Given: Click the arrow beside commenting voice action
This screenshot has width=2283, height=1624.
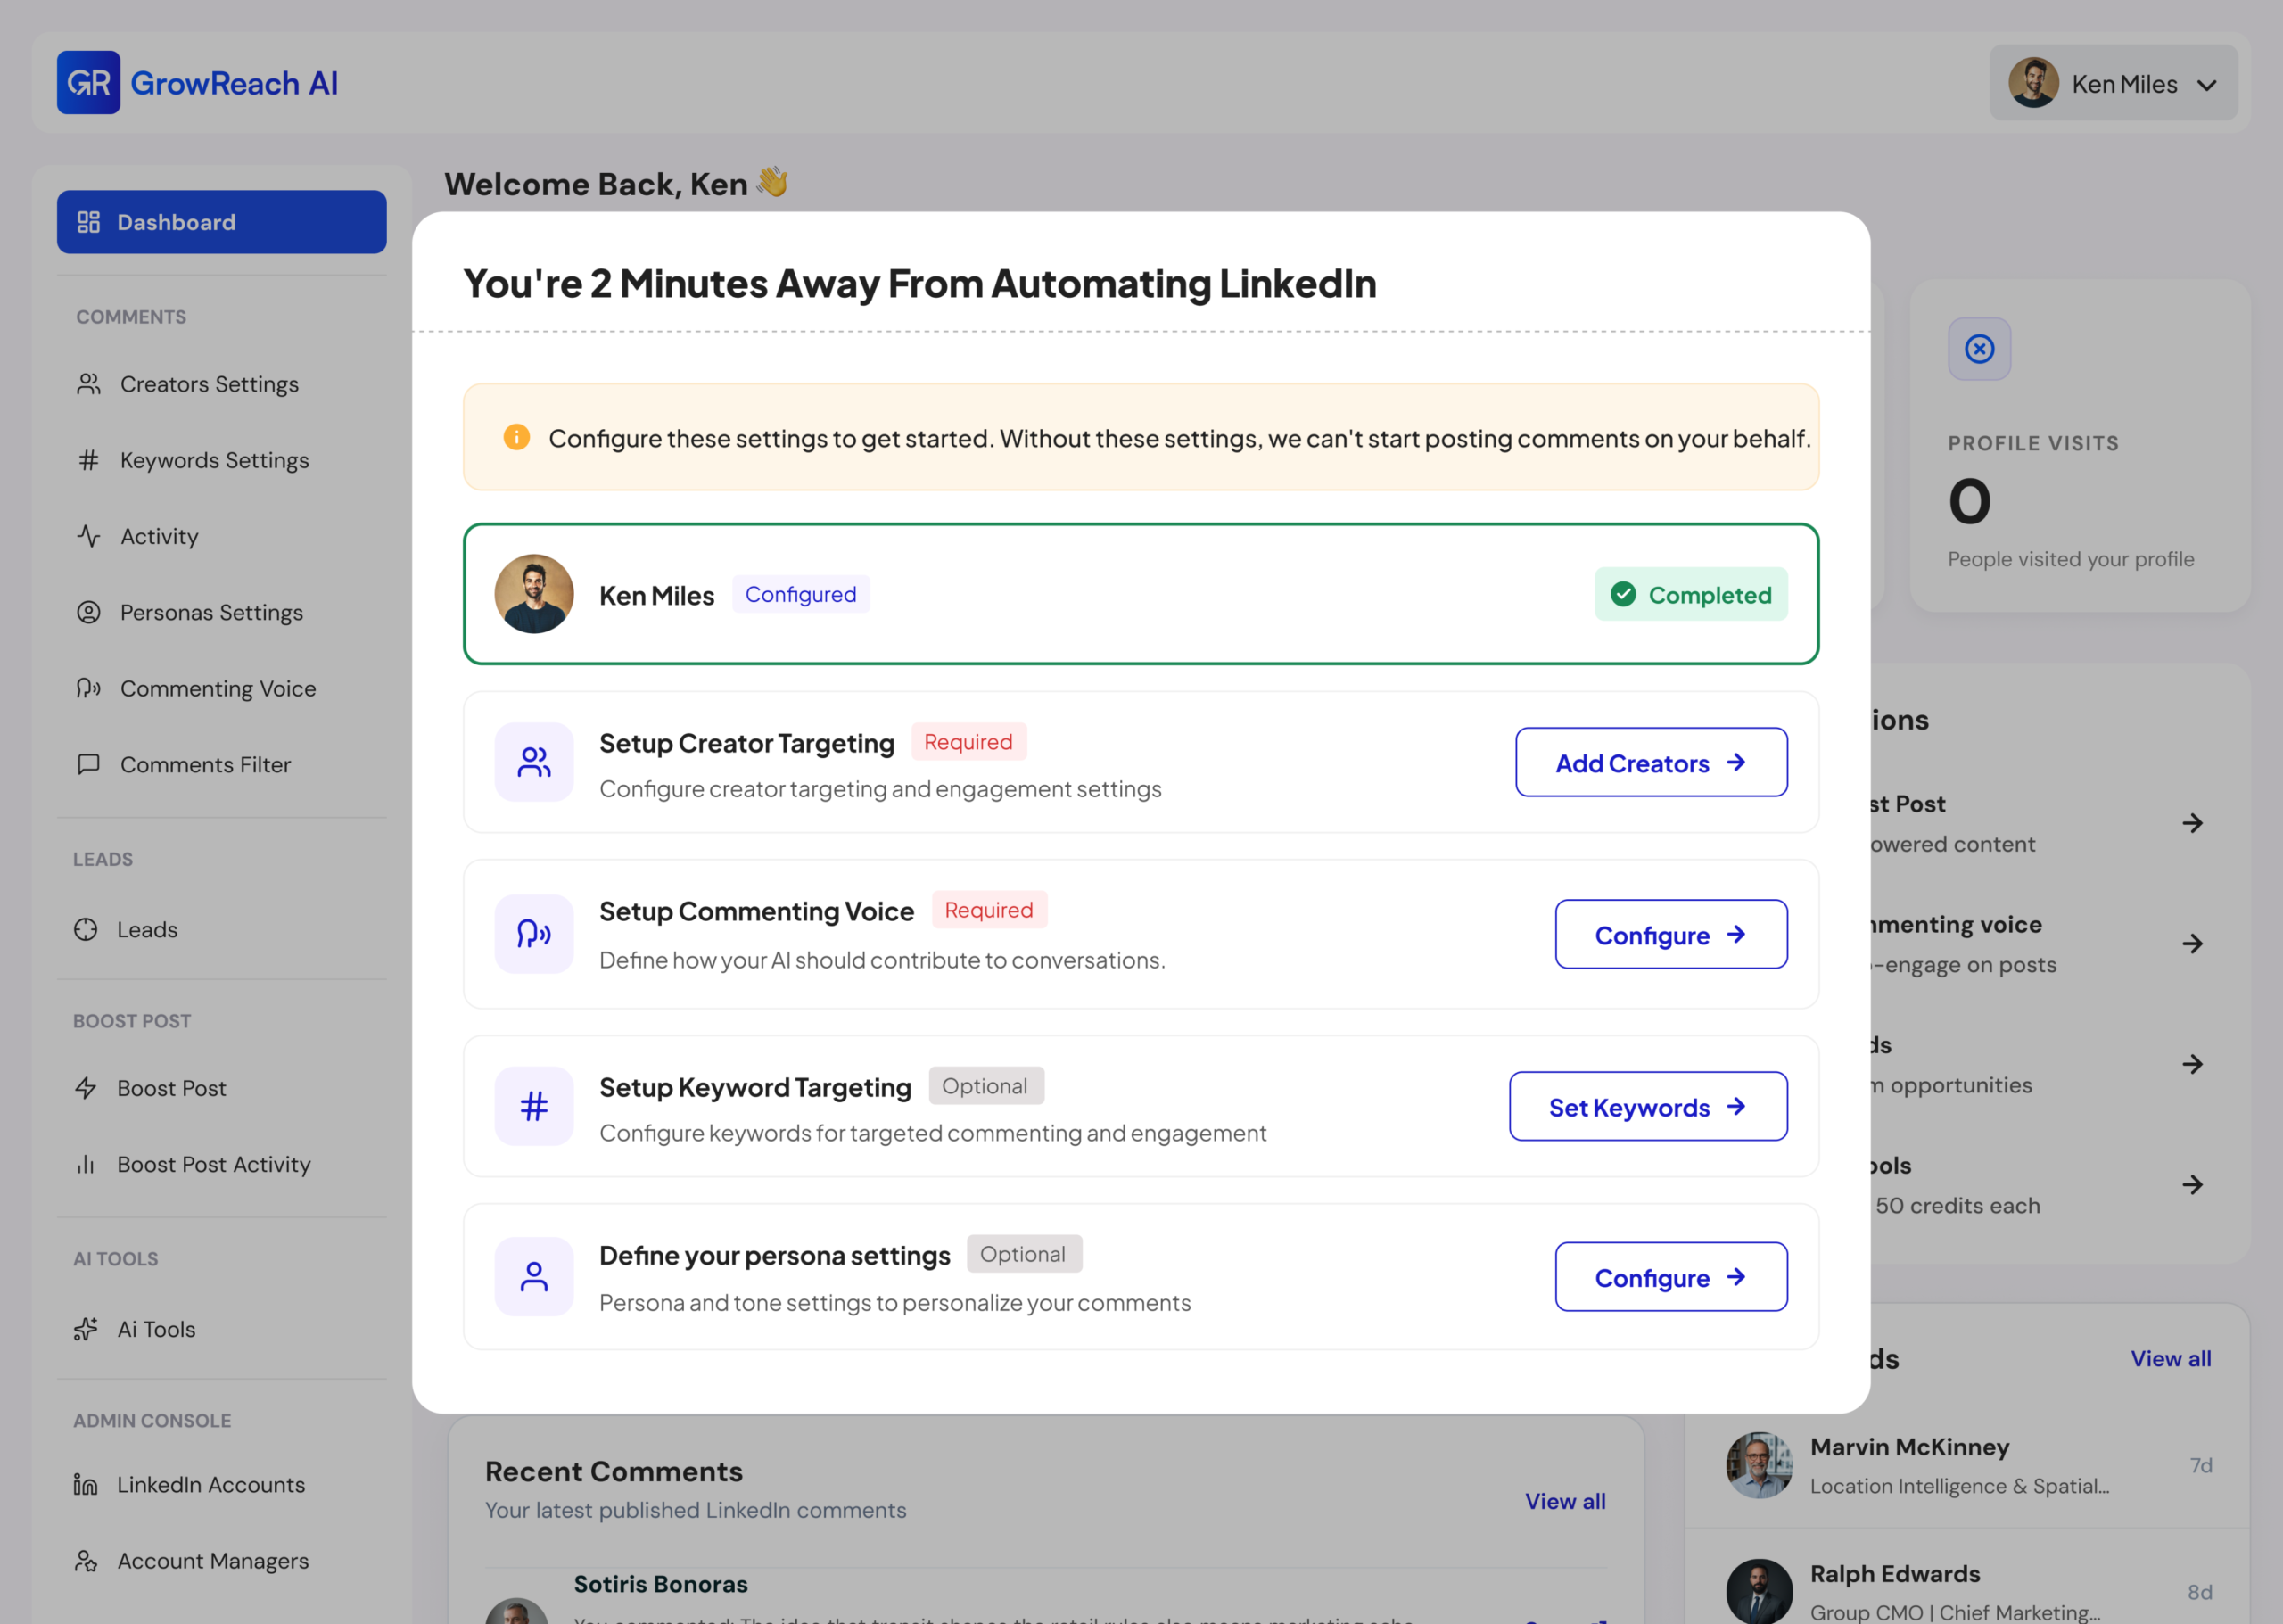Looking at the screenshot, I should (2192, 944).
